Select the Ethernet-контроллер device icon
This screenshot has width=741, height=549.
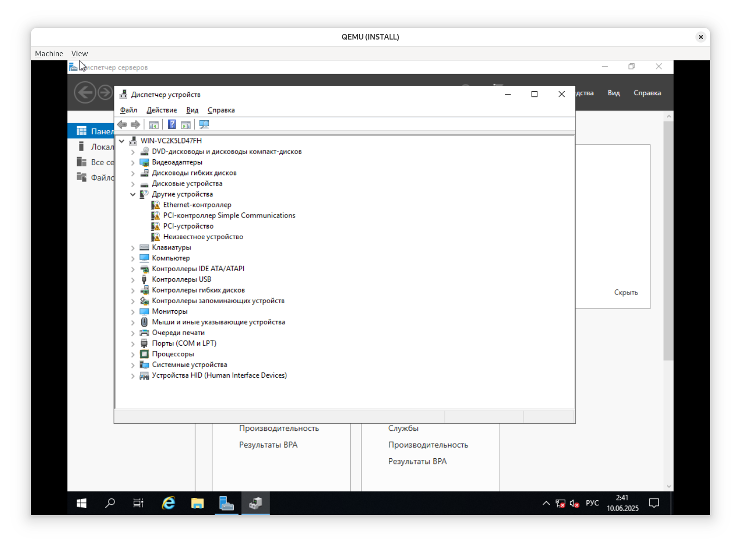tap(156, 205)
